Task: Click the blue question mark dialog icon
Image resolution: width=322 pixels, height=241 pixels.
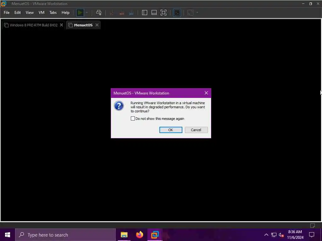Action: [x=119, y=106]
